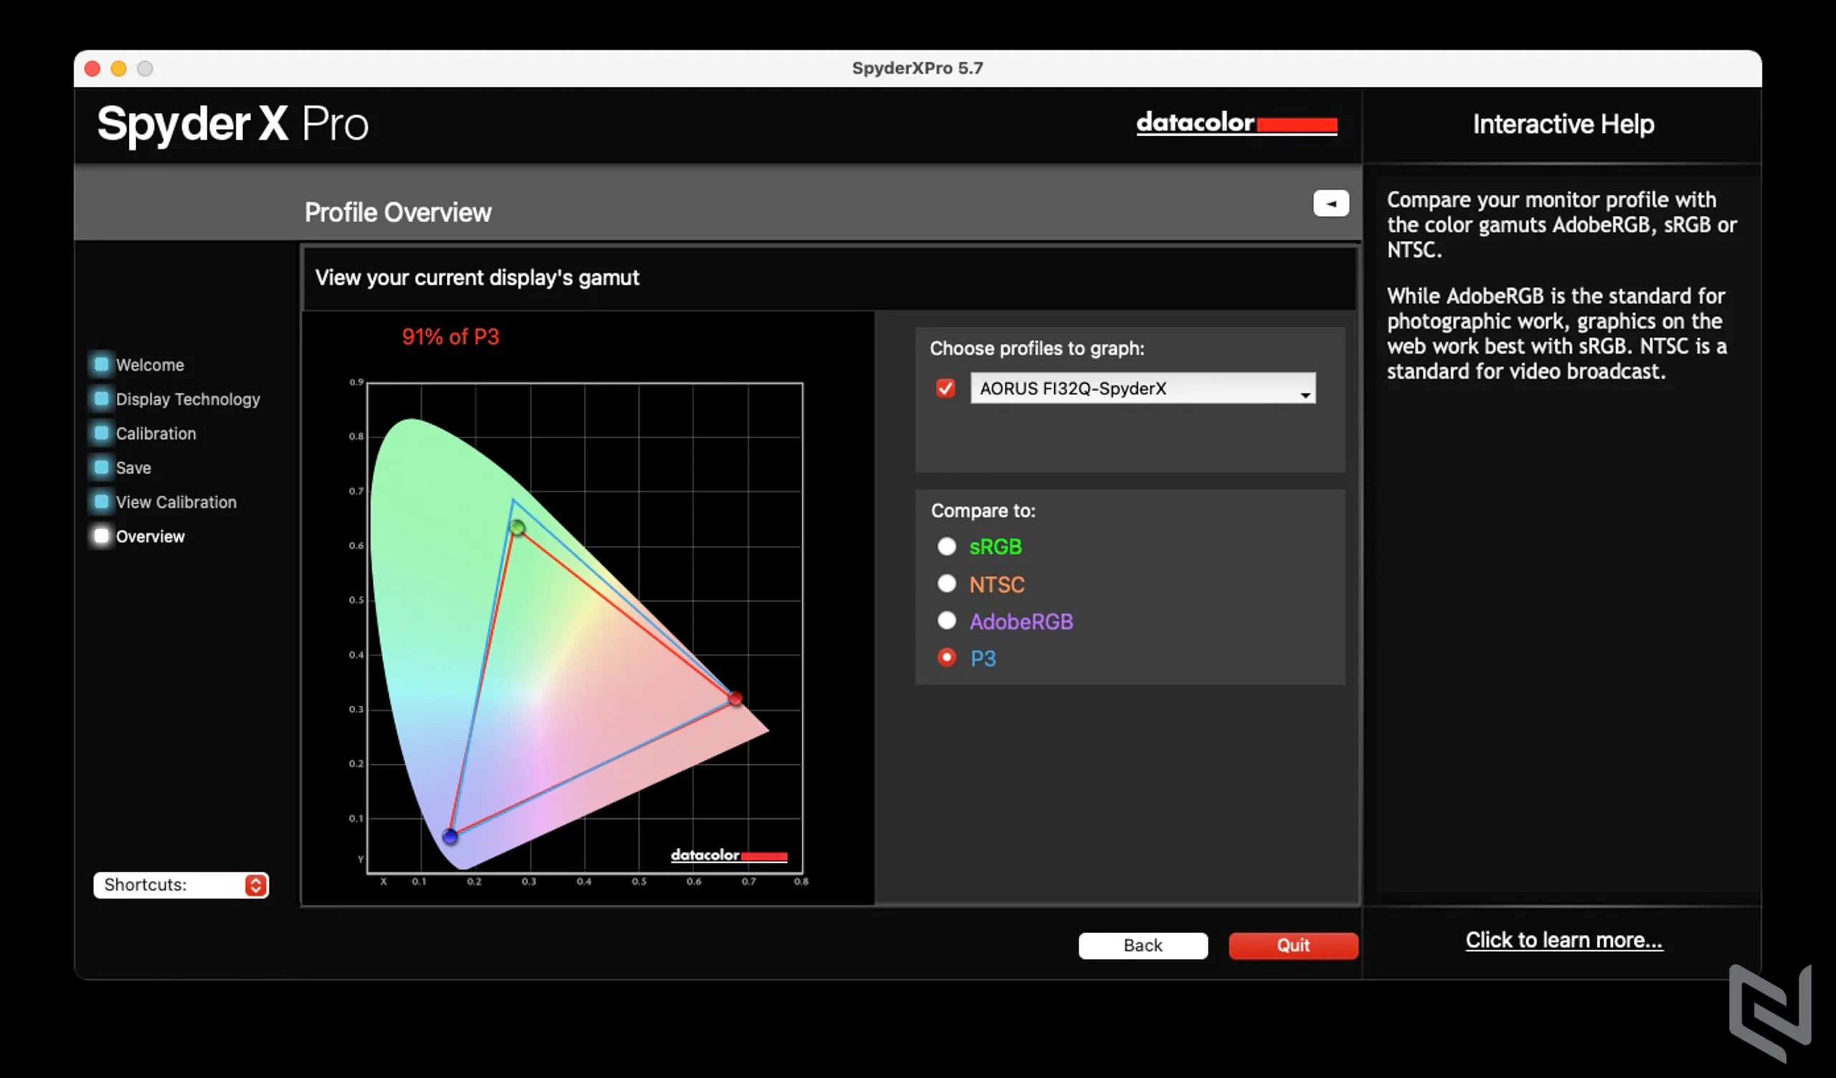Click the View Calibration step indicator icon
Viewport: 1836px width, 1078px height.
pos(101,501)
